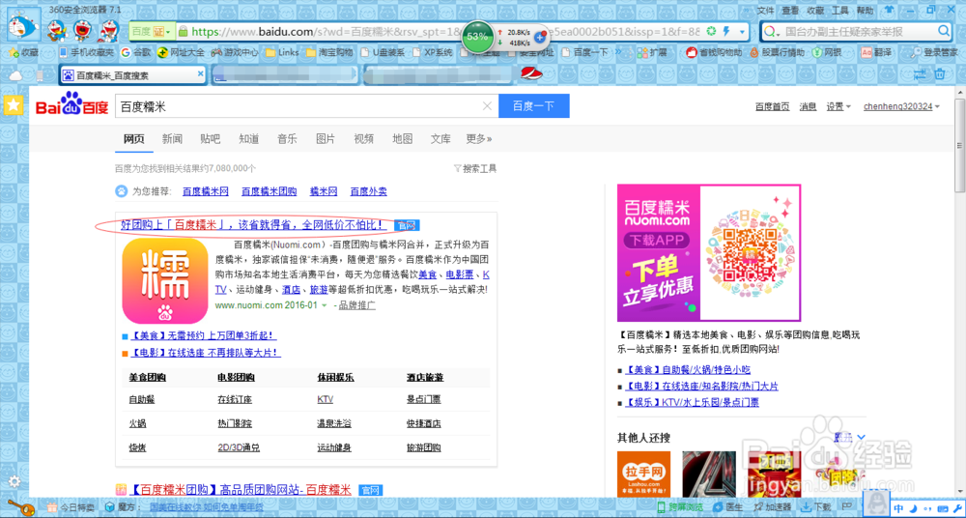
Task: Click the 百度糯米 下载APP banner ad
Action: point(709,253)
